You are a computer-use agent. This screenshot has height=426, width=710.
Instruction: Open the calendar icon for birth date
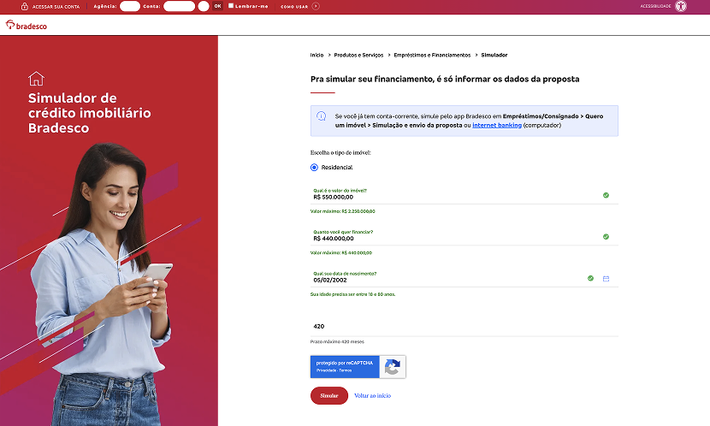606,279
